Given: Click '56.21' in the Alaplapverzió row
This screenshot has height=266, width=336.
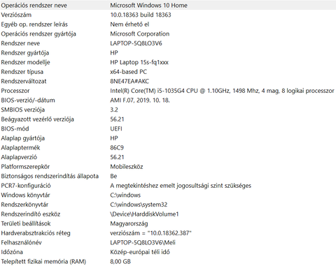Looking at the screenshot, I should 117,157.
